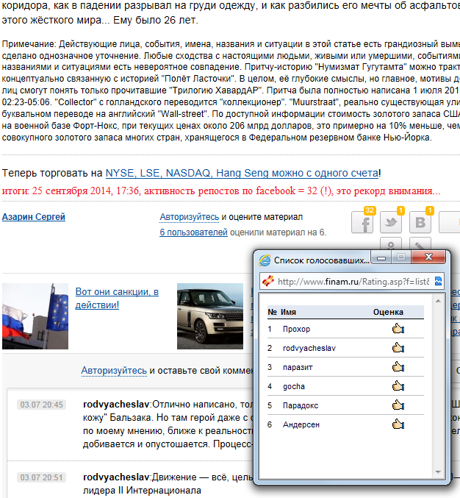The width and height of the screenshot is (460, 498).
Task: Click the thumbs-up icon in gocha's row
Action: tap(398, 386)
